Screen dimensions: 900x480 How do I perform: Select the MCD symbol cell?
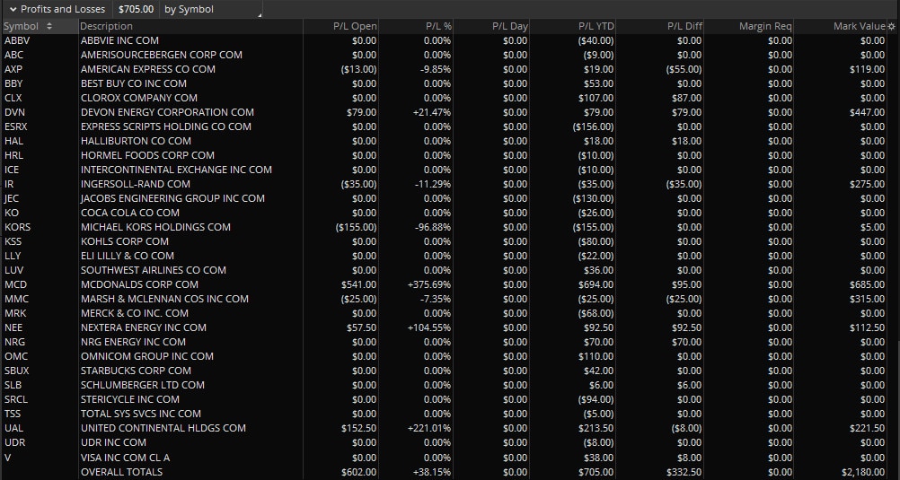pos(15,284)
